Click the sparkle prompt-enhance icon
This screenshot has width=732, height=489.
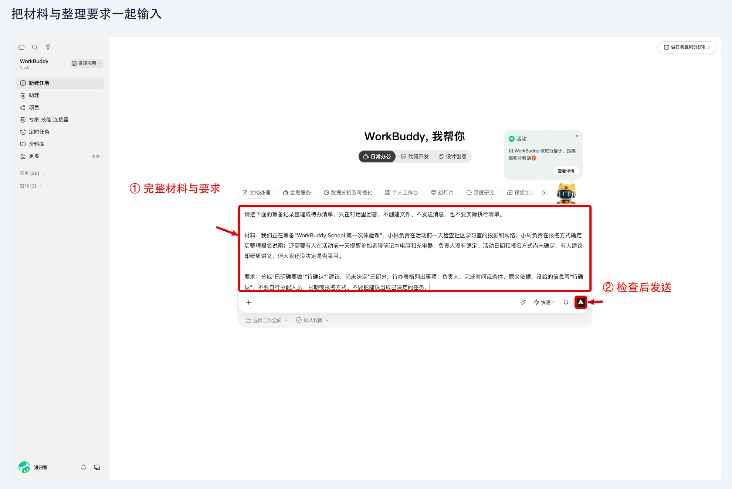point(523,302)
